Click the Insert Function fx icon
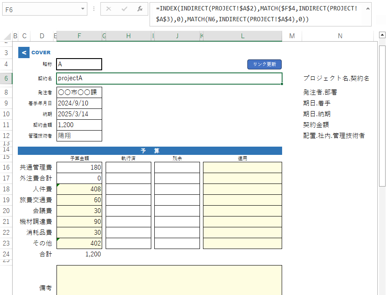This screenshot has height=295, width=386. [140, 9]
